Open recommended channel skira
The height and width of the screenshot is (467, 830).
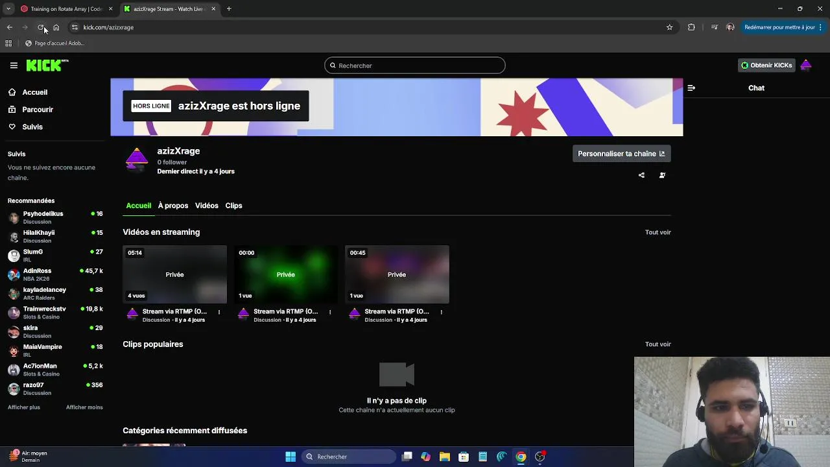pos(55,331)
